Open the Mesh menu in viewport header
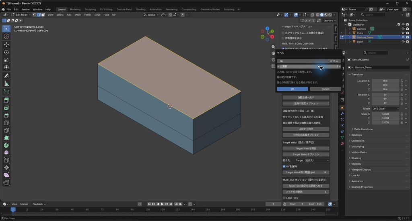 coord(78,15)
